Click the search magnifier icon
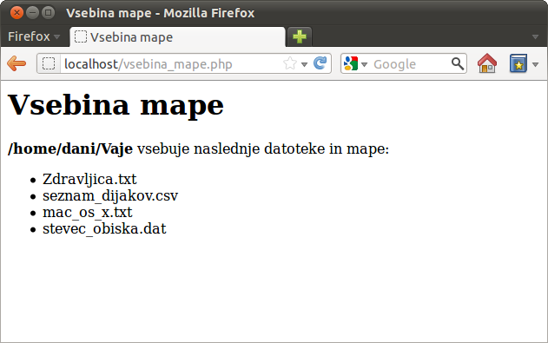Screen dimensions: 548x343 coord(458,64)
